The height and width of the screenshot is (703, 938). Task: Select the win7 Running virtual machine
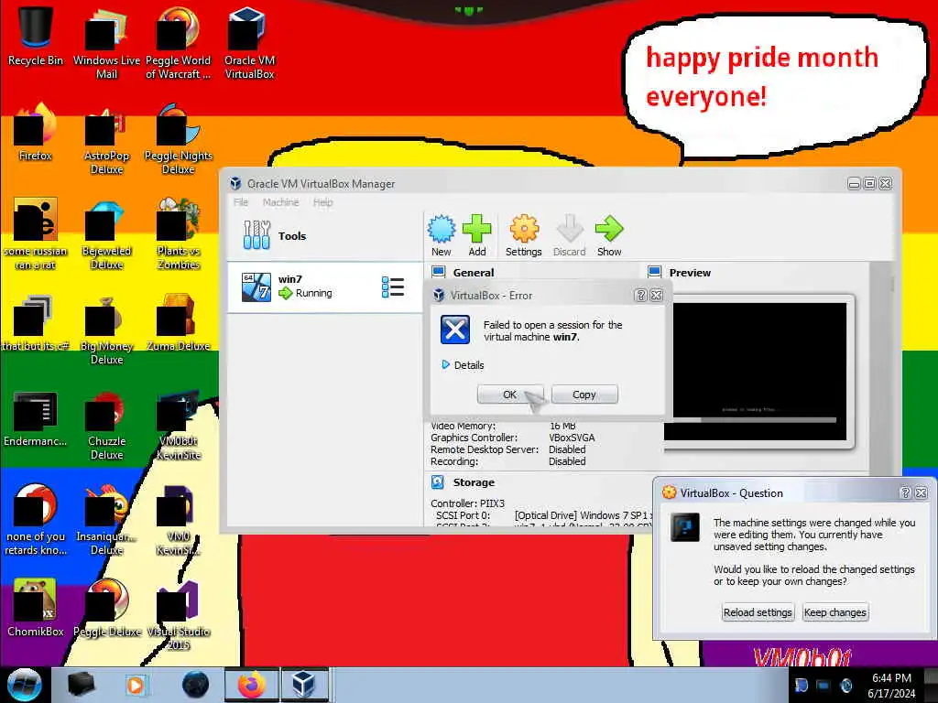(325, 287)
